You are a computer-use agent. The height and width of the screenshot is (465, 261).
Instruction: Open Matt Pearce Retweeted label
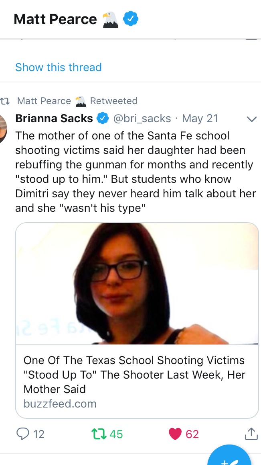[x=77, y=101]
